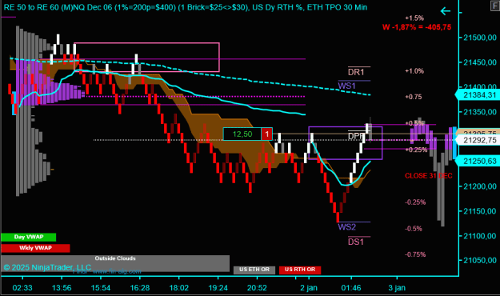500x296 pixels.
Task: Click 18:02 on the time axis
Action: click(x=179, y=288)
